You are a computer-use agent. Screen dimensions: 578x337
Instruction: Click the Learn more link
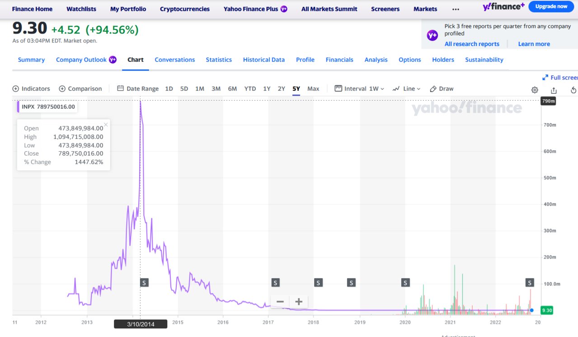(x=534, y=44)
